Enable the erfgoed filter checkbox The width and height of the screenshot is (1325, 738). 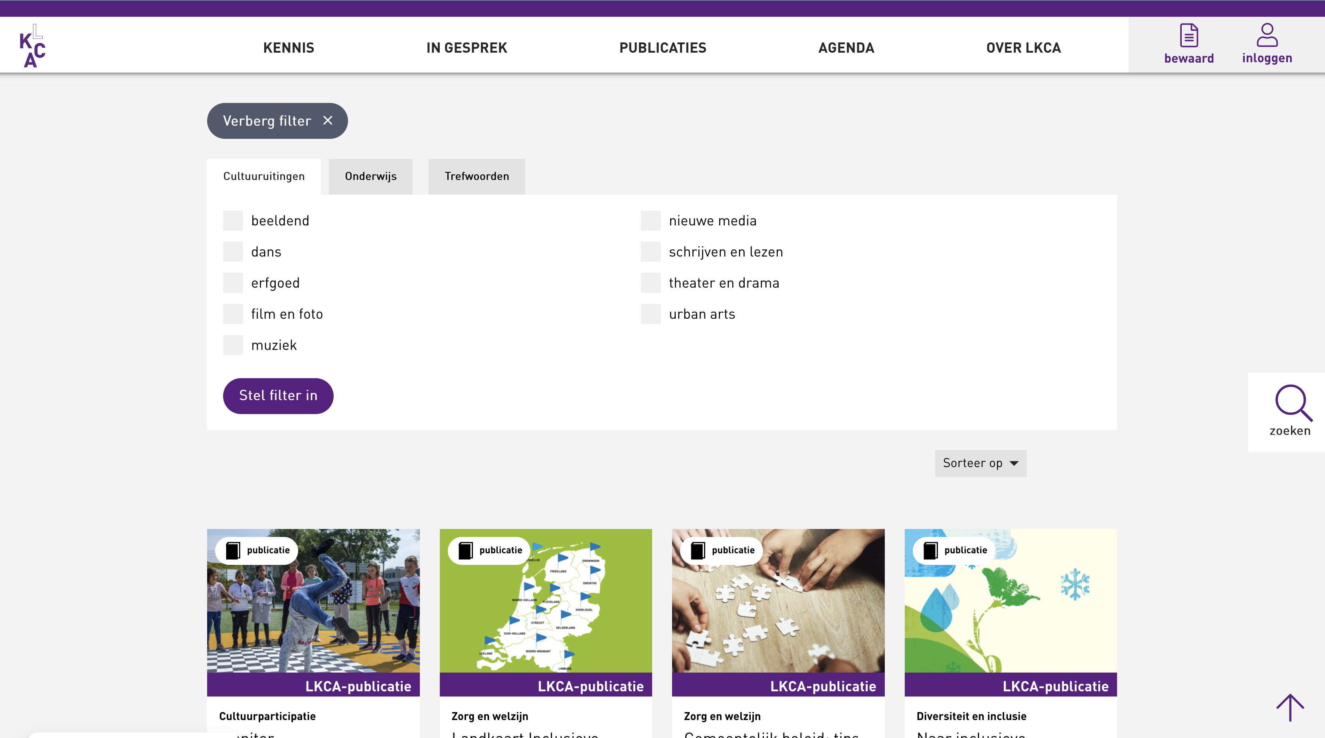(233, 283)
